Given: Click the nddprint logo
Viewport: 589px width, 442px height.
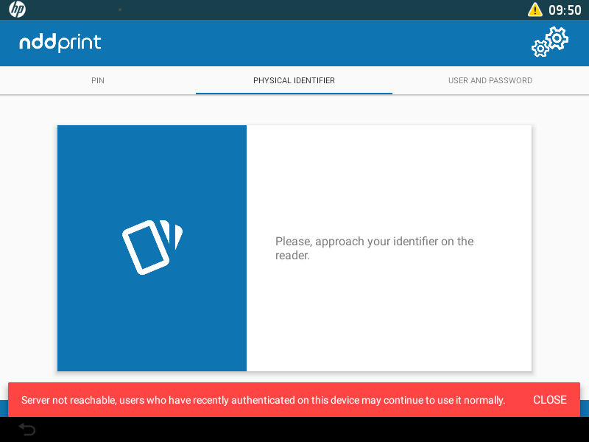Looking at the screenshot, I should pyautogui.click(x=60, y=43).
